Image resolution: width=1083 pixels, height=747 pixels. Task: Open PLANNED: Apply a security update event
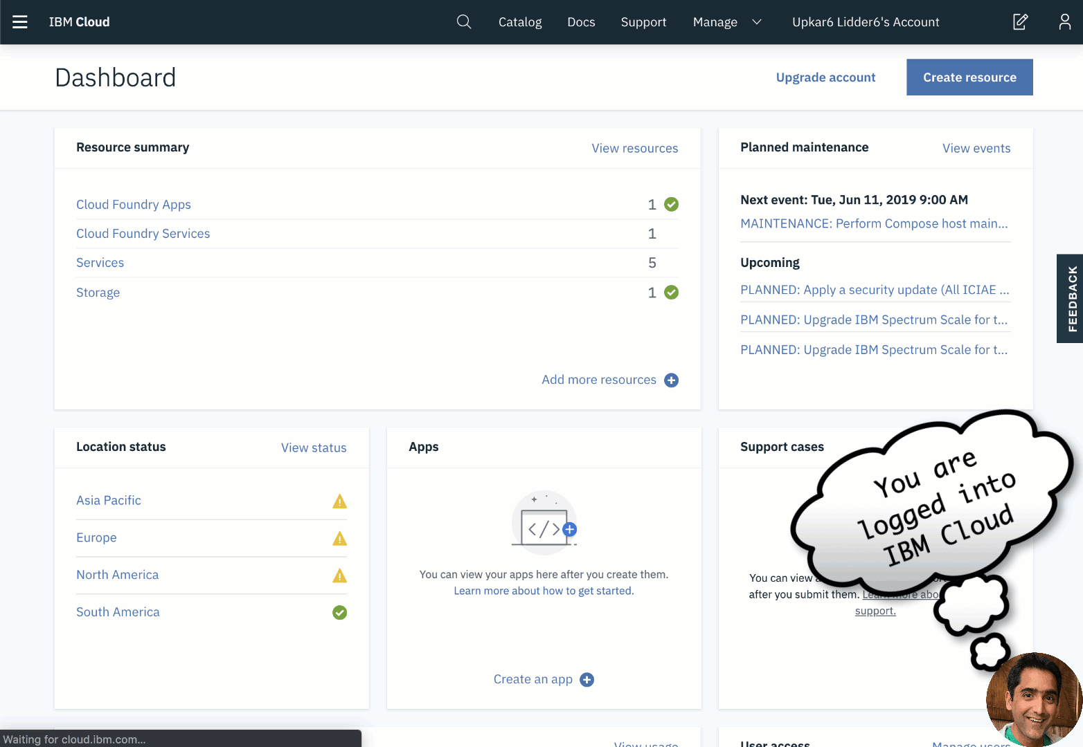875,290
